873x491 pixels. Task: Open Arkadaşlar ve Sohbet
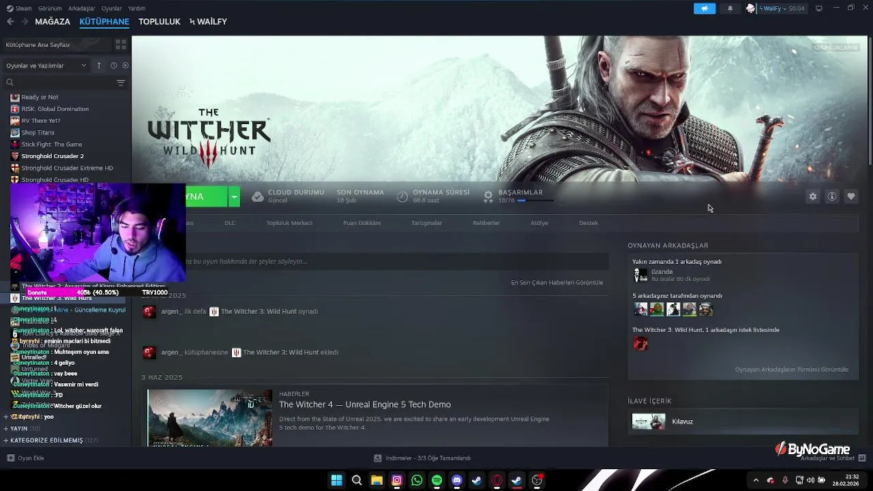[x=833, y=458]
